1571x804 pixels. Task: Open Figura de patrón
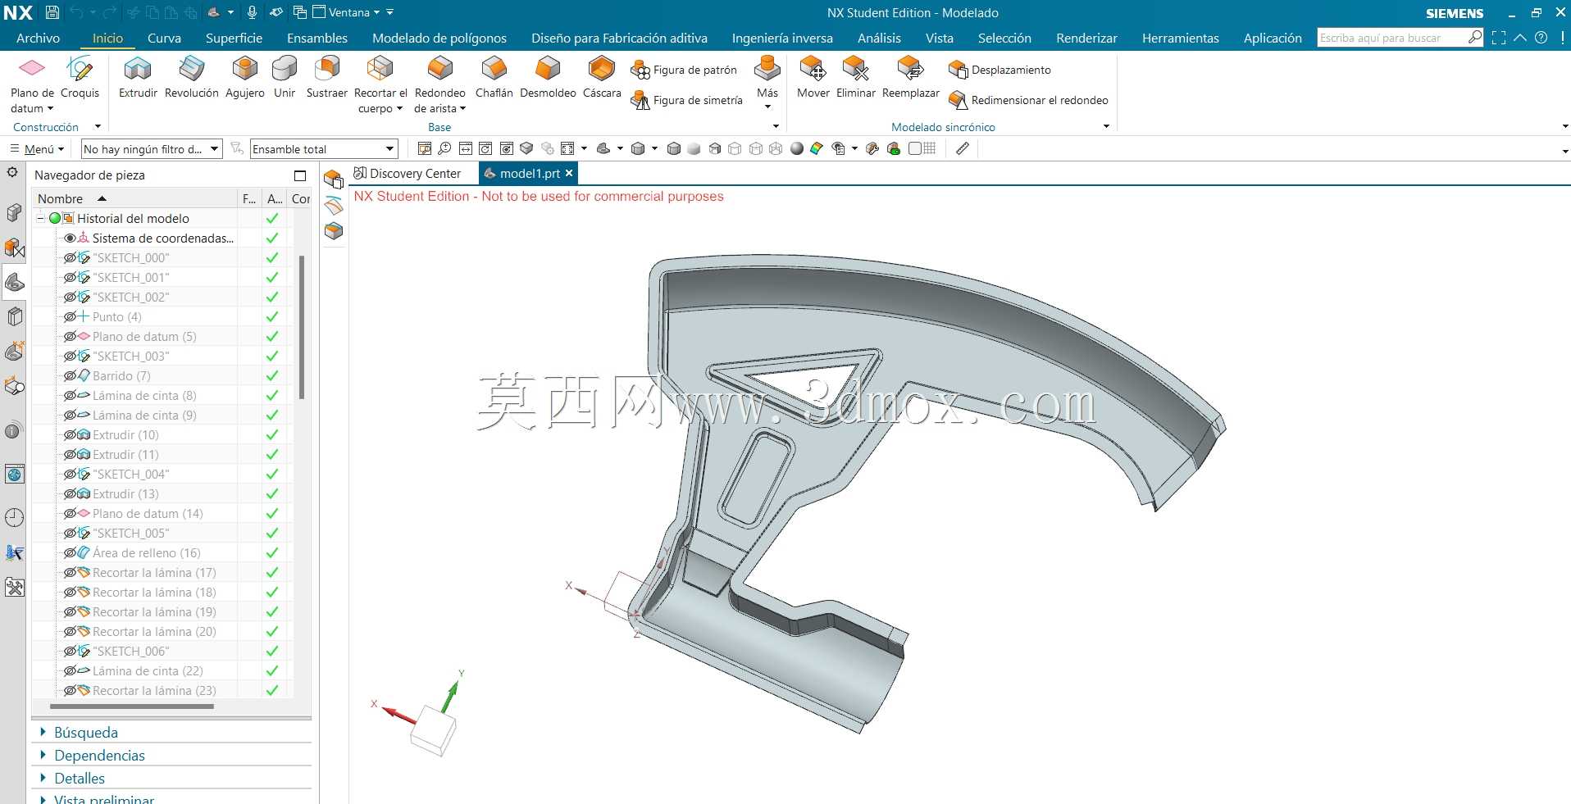684,70
